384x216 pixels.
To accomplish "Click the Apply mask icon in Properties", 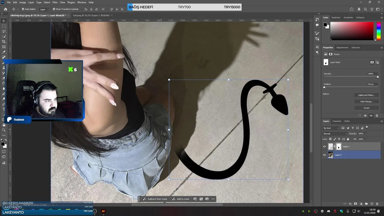I will 365,115.
